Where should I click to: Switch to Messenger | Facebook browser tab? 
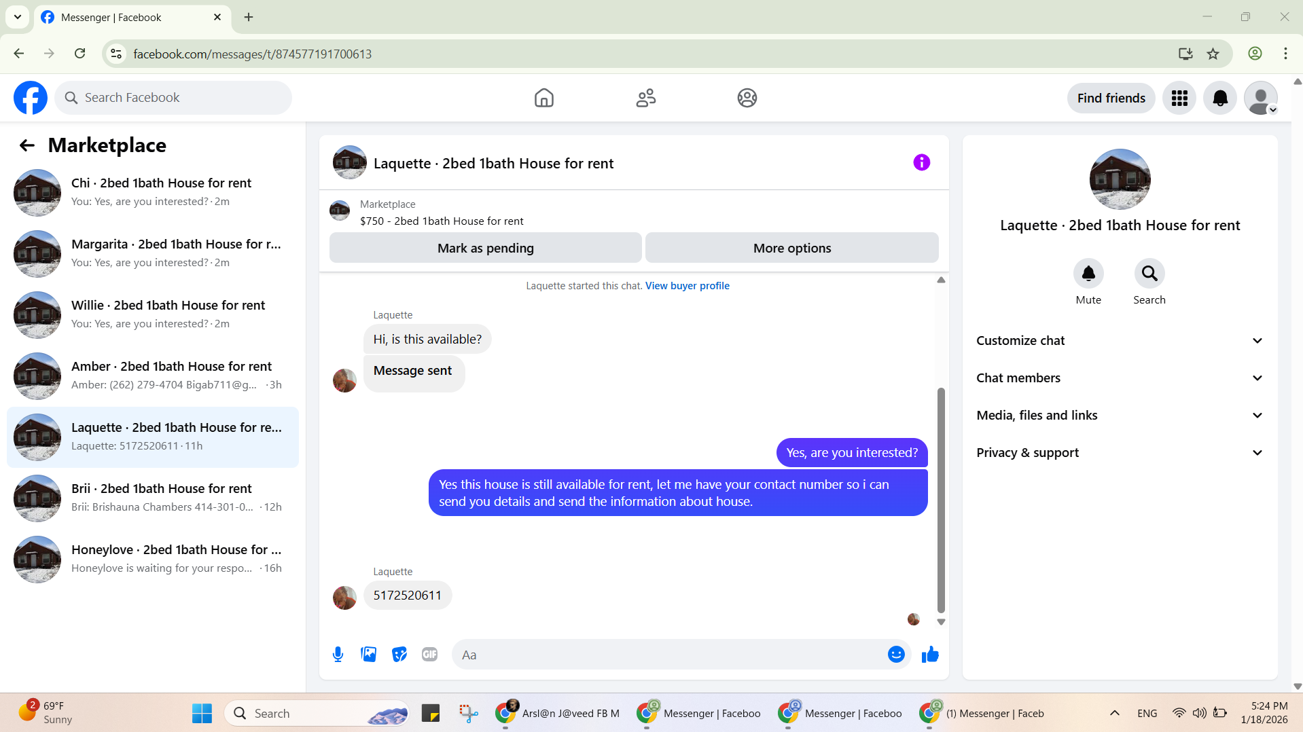point(132,17)
